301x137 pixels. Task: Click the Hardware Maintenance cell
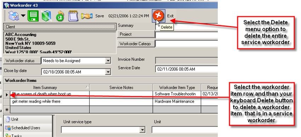coord(177,102)
